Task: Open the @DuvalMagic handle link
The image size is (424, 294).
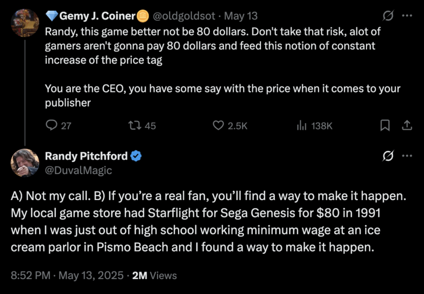Action: pos(79,170)
